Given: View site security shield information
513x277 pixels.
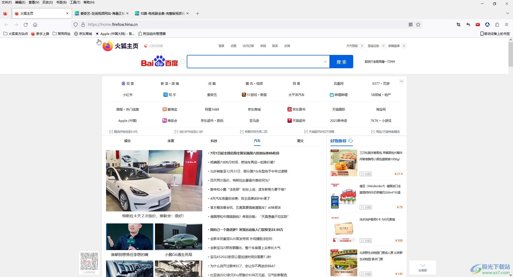Looking at the screenshot, I should click(x=76, y=25).
